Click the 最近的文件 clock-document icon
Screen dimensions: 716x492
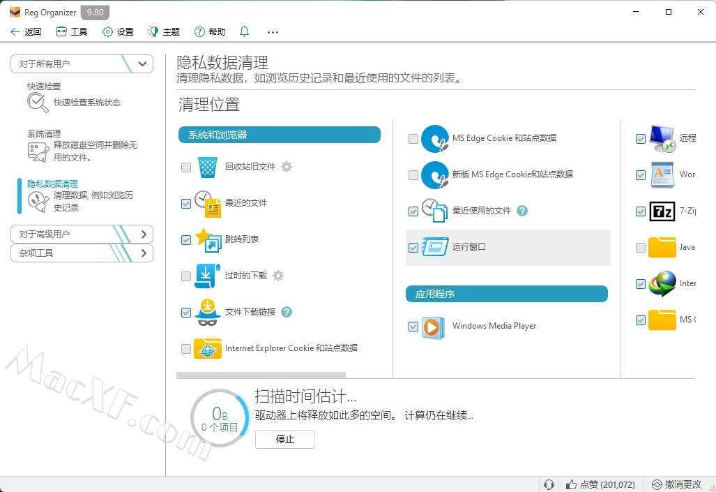208,204
